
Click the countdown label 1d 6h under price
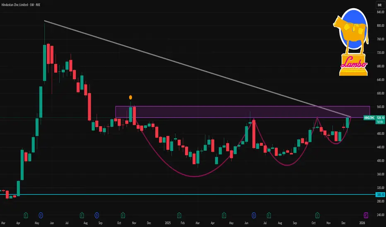380,122
